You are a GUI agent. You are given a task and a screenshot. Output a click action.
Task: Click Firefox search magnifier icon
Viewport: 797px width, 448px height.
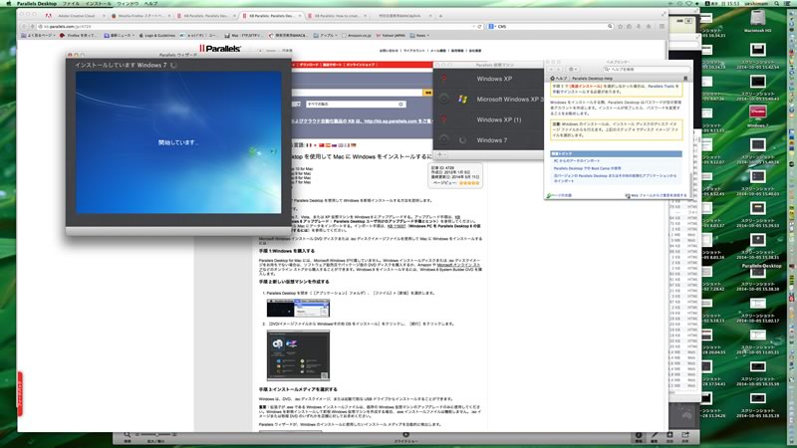(x=610, y=26)
